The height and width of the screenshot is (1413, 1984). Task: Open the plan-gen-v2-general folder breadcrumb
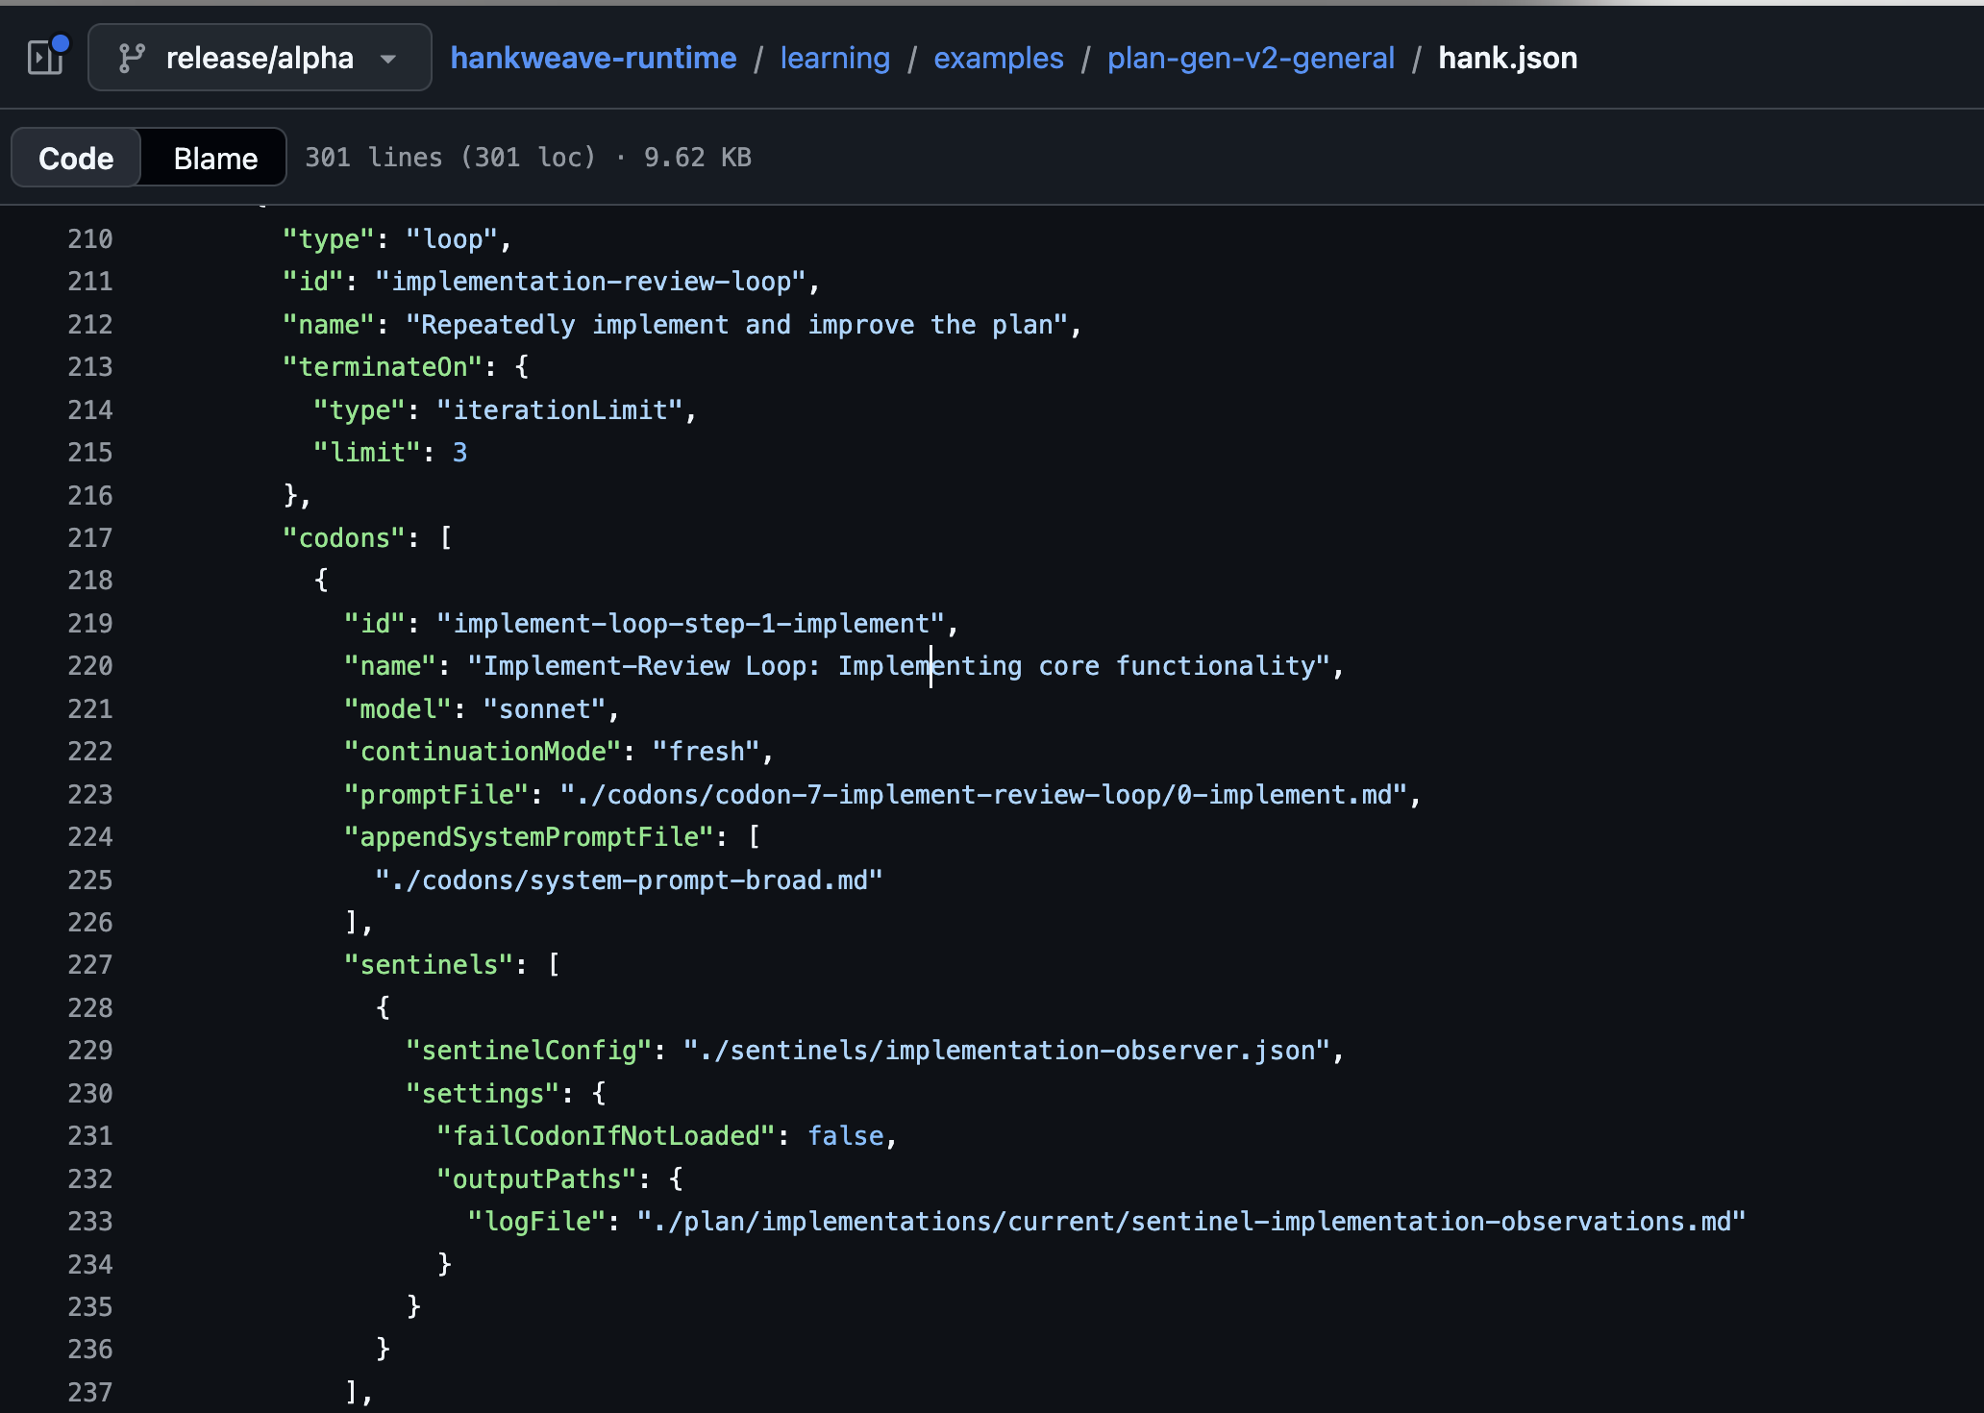[1250, 58]
